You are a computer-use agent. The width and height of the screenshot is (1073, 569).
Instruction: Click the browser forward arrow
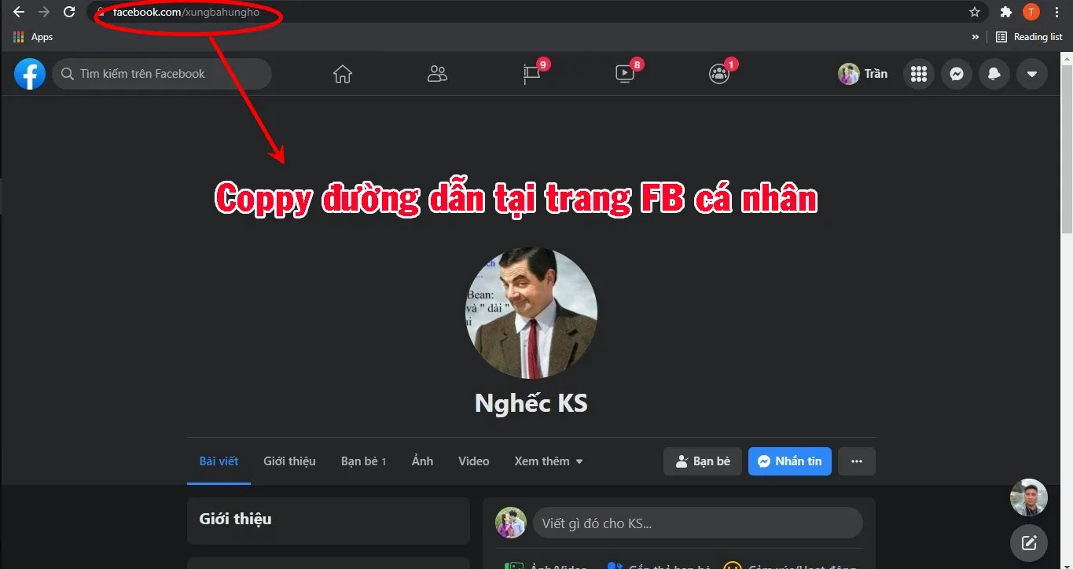(x=44, y=12)
